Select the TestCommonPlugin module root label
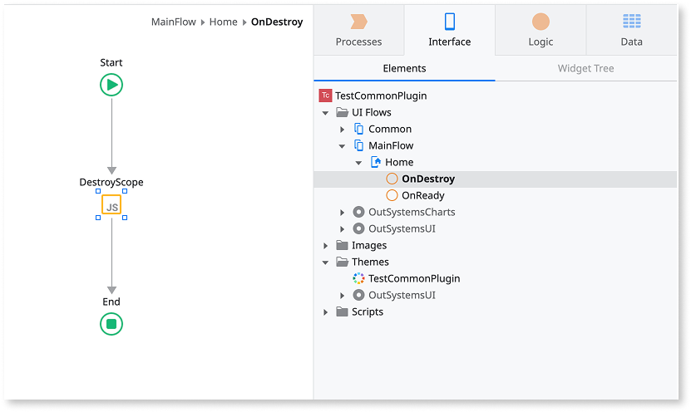The width and height of the screenshot is (691, 412). (x=381, y=96)
